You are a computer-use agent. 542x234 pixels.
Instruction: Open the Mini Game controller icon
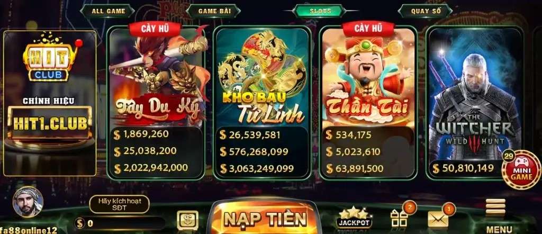click(x=521, y=169)
